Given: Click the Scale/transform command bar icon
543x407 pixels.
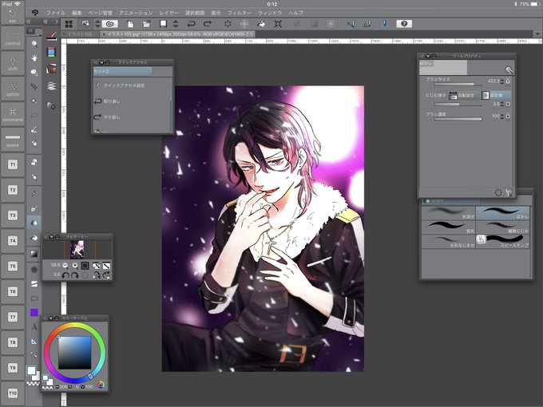Looking at the screenshot, I should 278,24.
